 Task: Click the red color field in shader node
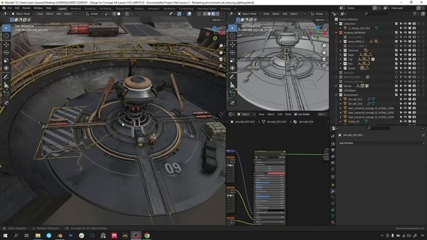pos(276,173)
